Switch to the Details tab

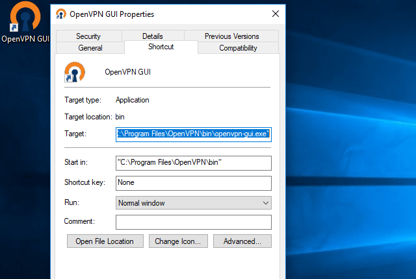tap(153, 36)
